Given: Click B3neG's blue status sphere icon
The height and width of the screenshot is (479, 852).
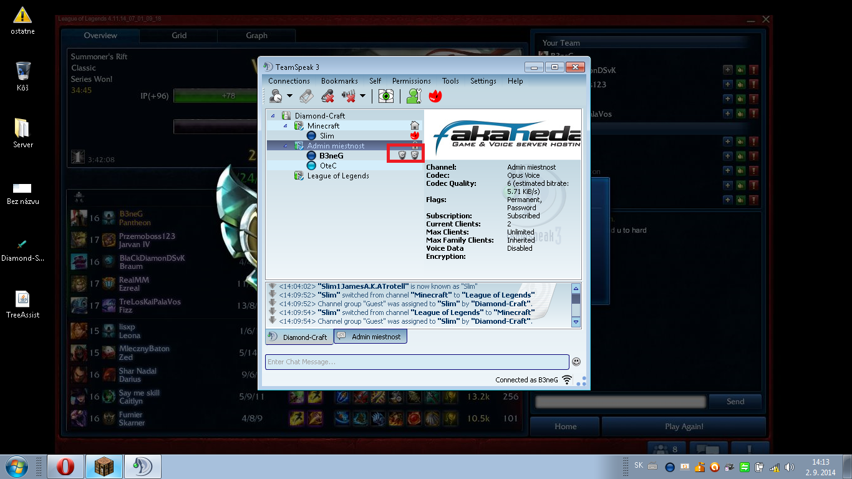Looking at the screenshot, I should 312,156.
